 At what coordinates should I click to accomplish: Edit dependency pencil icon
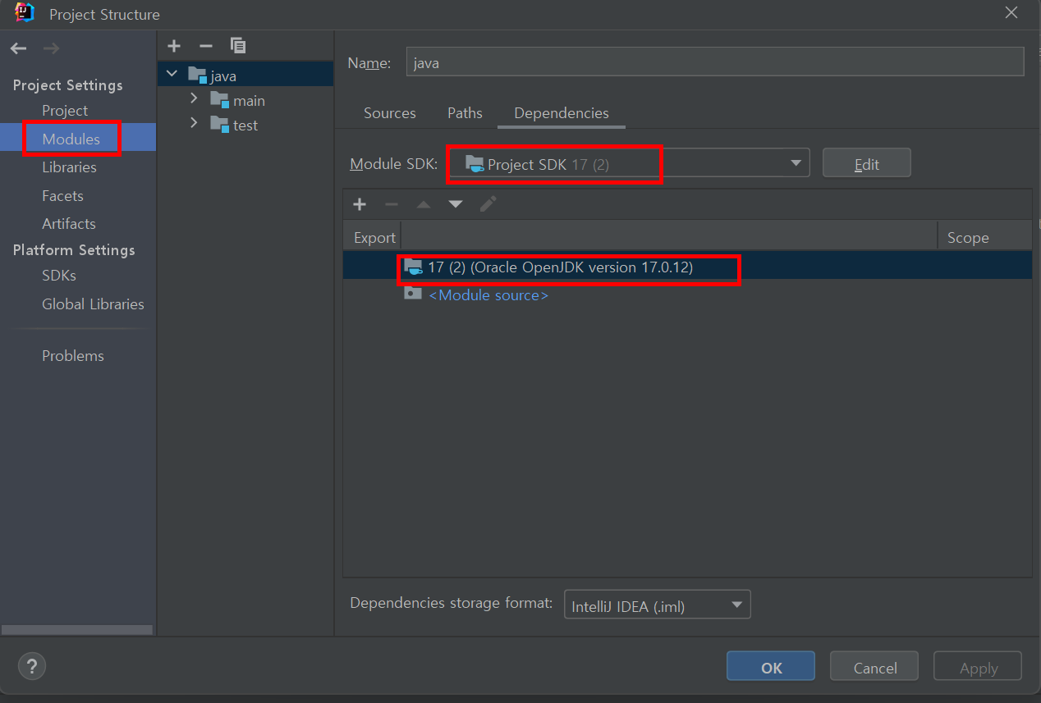tap(488, 203)
